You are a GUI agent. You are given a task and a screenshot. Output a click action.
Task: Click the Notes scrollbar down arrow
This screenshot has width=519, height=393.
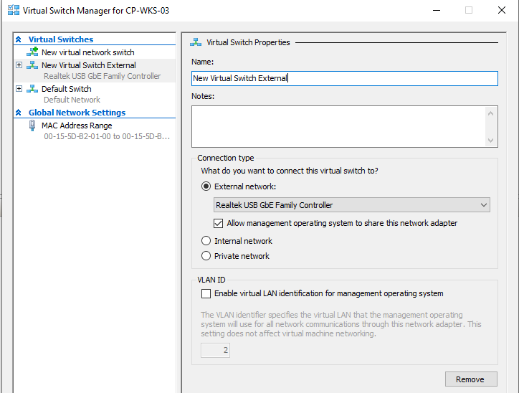490,140
